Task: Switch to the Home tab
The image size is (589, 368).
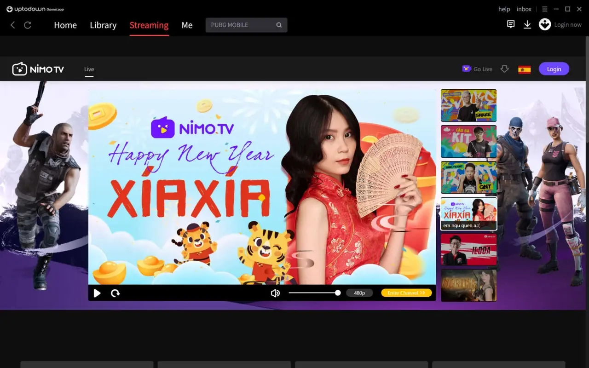Action: coord(65,25)
